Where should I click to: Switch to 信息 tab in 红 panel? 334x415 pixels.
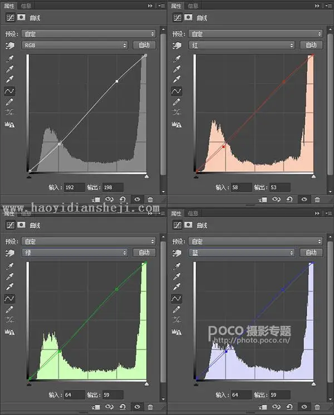coord(193,6)
